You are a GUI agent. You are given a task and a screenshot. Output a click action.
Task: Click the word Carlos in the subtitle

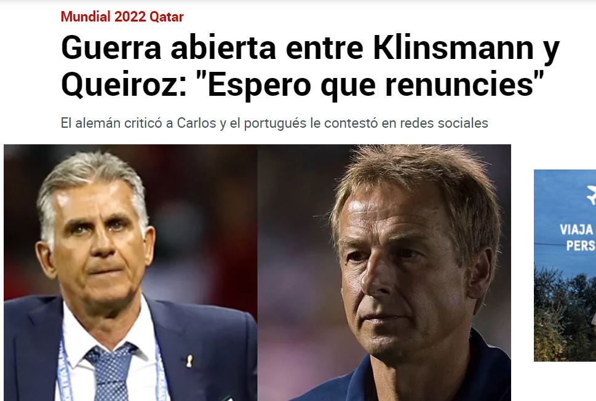click(x=196, y=123)
